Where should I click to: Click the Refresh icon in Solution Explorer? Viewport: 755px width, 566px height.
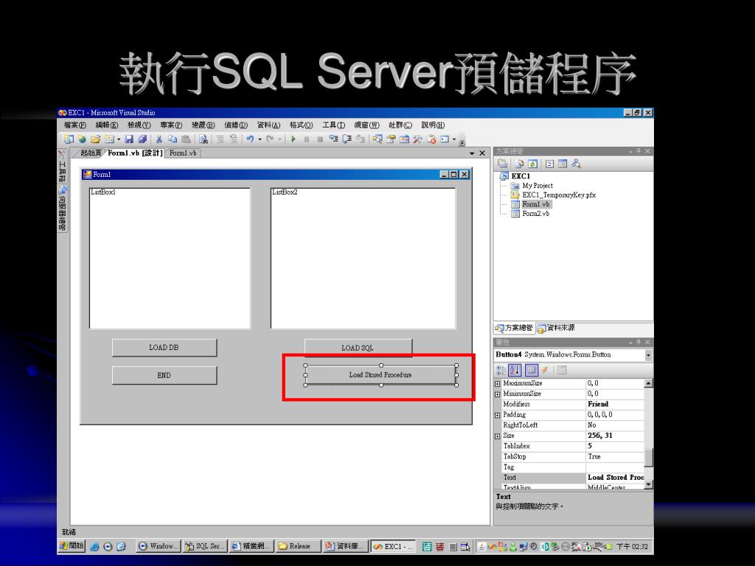(532, 164)
